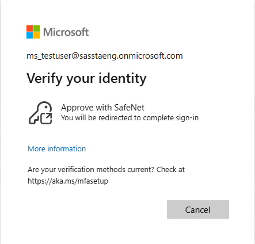Select the key-shaped SafeNet verification icon

coord(40,113)
